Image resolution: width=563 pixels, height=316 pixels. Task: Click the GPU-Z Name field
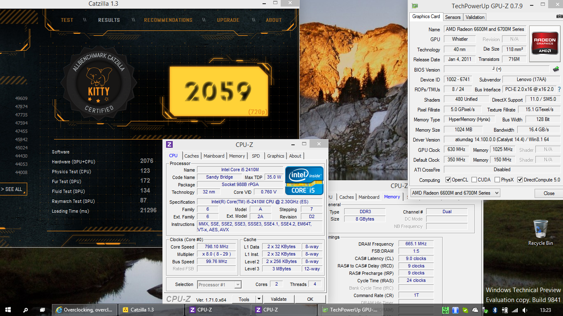pos(485,29)
